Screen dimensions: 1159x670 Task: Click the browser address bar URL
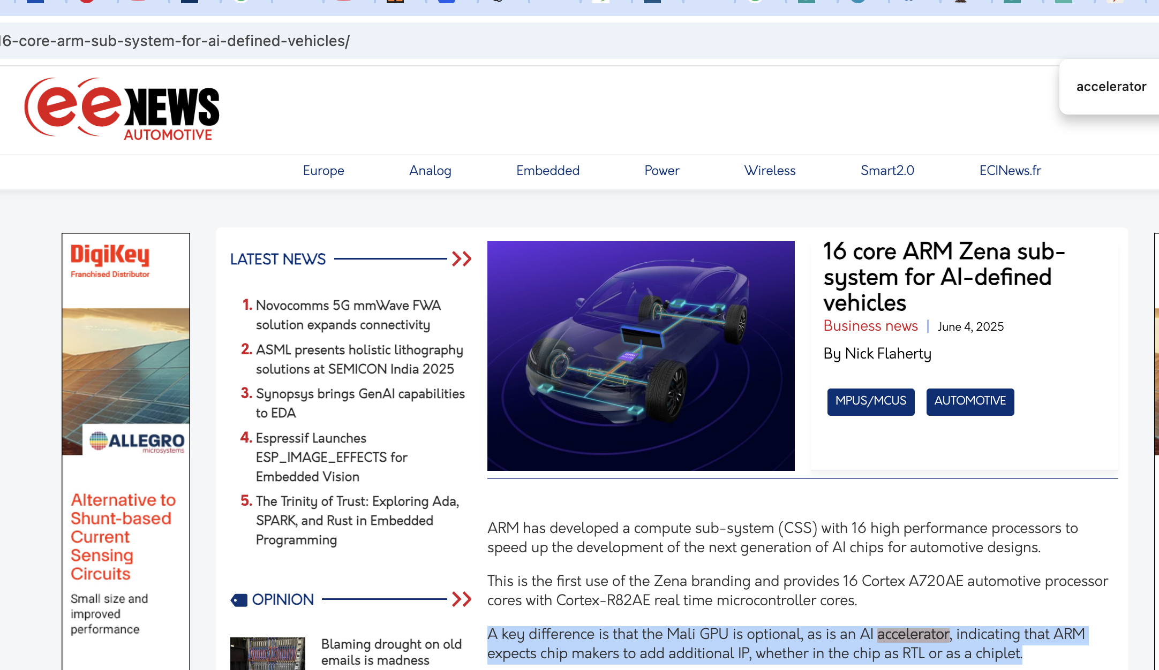[175, 41]
